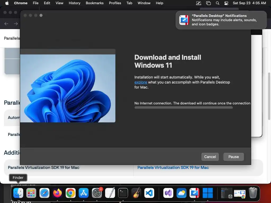This screenshot has width=271, height=203.
Task: Launch Safari from the Dock
Action: click(44, 193)
